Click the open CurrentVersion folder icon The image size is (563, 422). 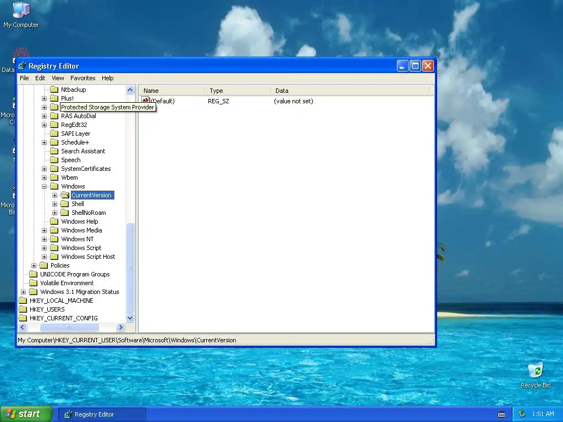(65, 195)
